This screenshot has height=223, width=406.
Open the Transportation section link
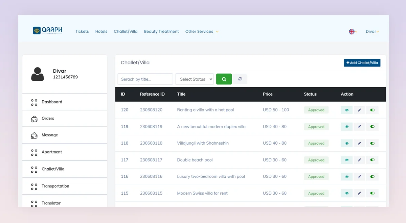click(x=55, y=186)
